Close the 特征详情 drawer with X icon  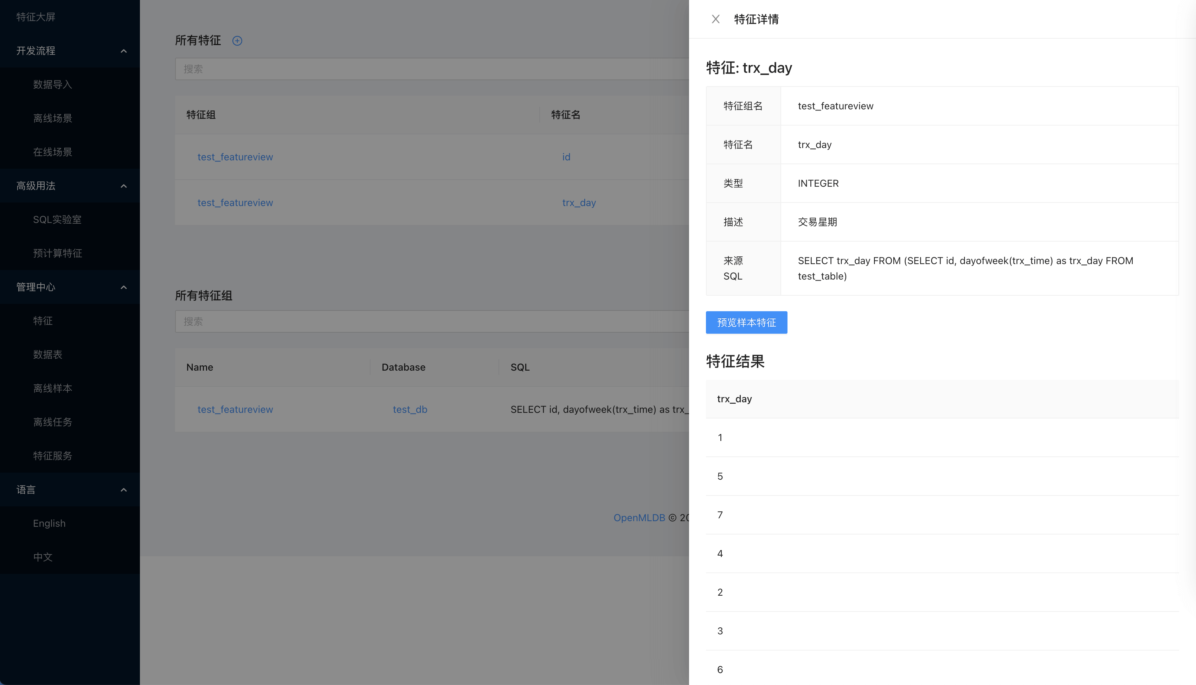click(x=715, y=19)
